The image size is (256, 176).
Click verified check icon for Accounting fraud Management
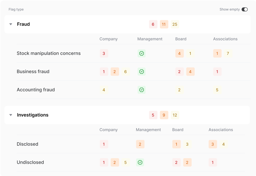pos(141,90)
